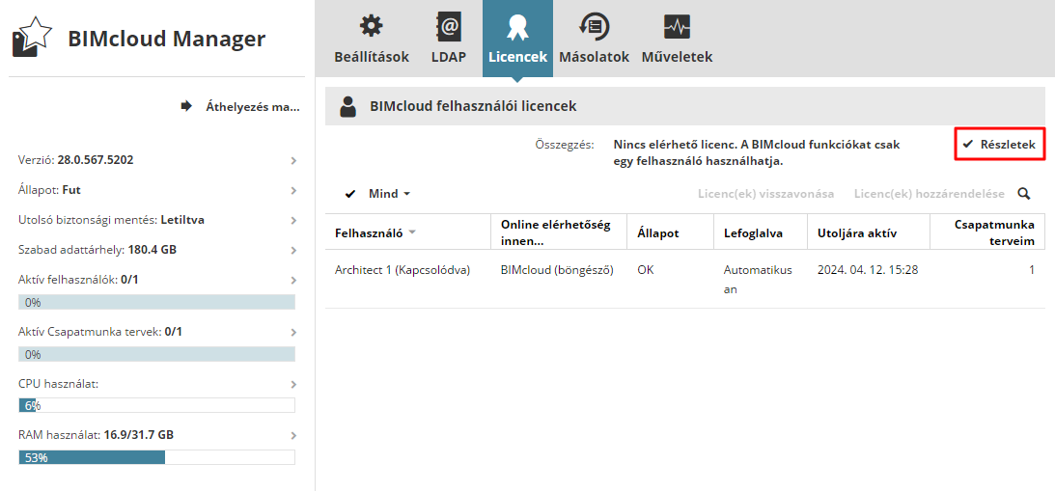This screenshot has height=491, width=1055.
Task: Sort by Felhasználó column arrow
Action: [412, 232]
